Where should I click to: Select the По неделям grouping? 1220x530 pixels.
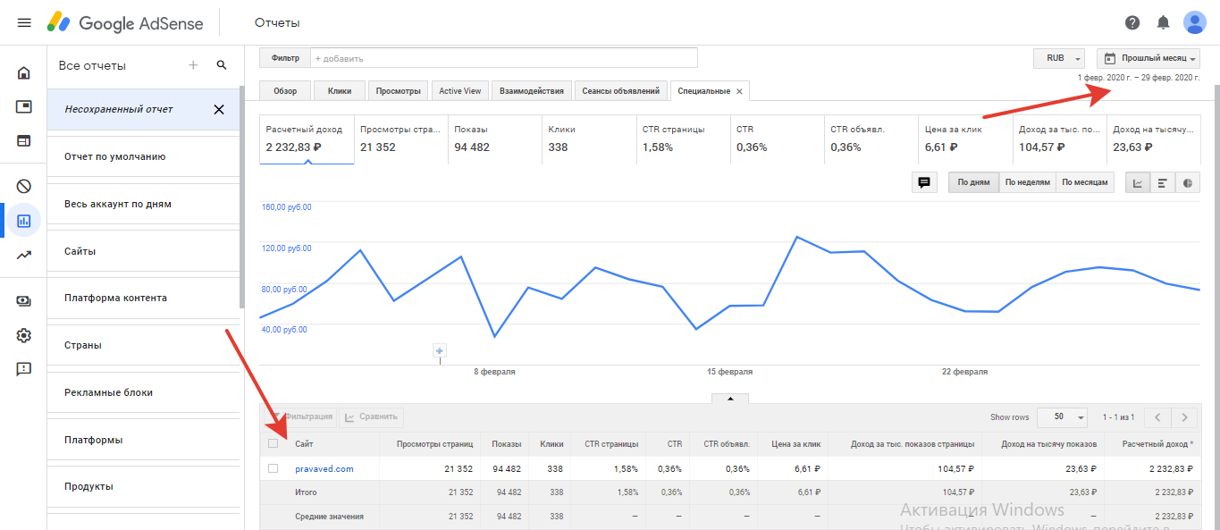click(x=1027, y=183)
